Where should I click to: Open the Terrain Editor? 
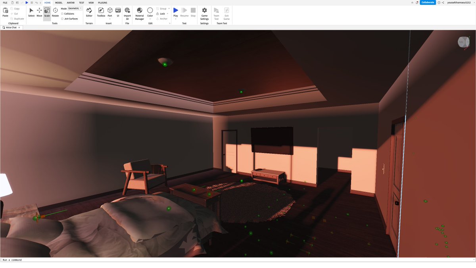point(89,13)
